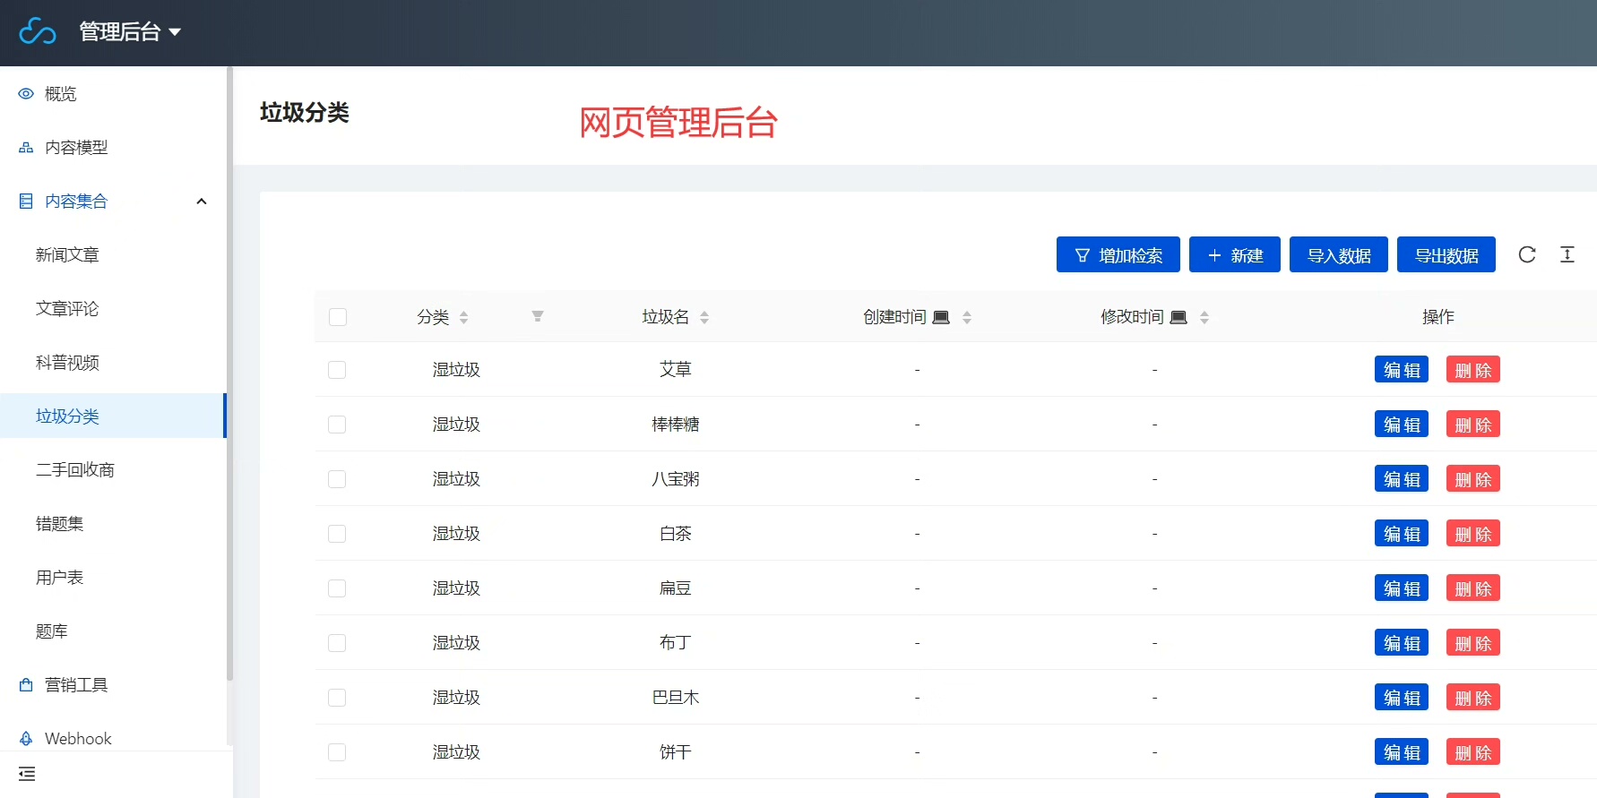The height and width of the screenshot is (798, 1597).
Task: Sort by 创建时间 using its sort arrows
Action: tap(967, 317)
